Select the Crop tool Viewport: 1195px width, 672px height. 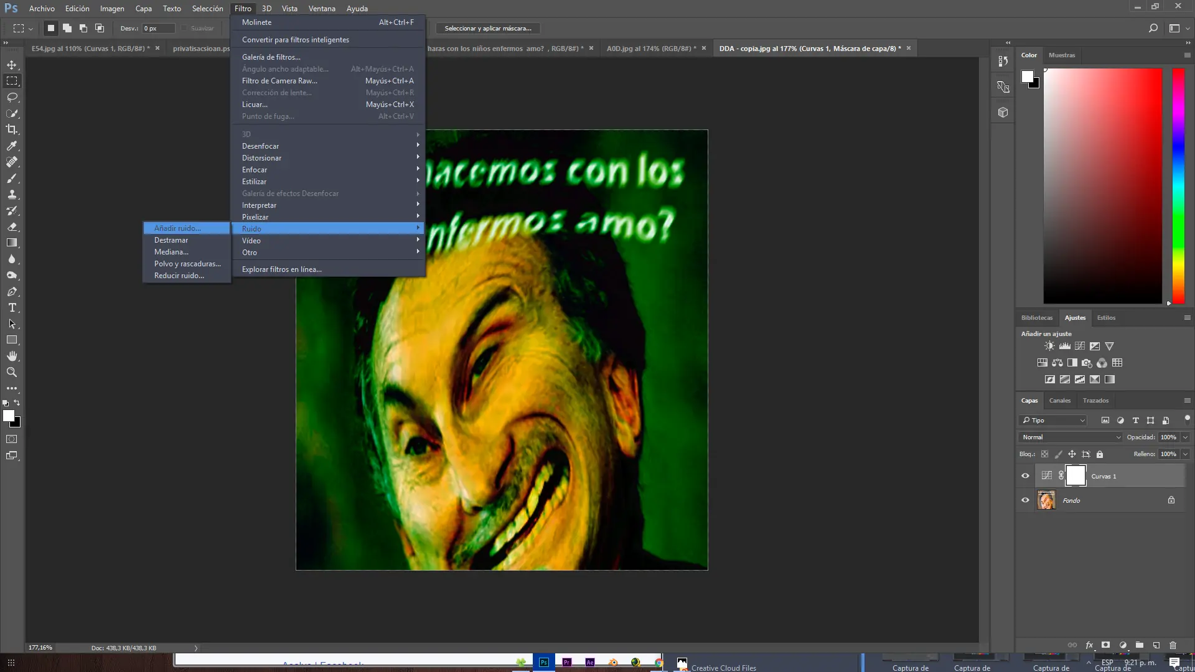pyautogui.click(x=12, y=129)
